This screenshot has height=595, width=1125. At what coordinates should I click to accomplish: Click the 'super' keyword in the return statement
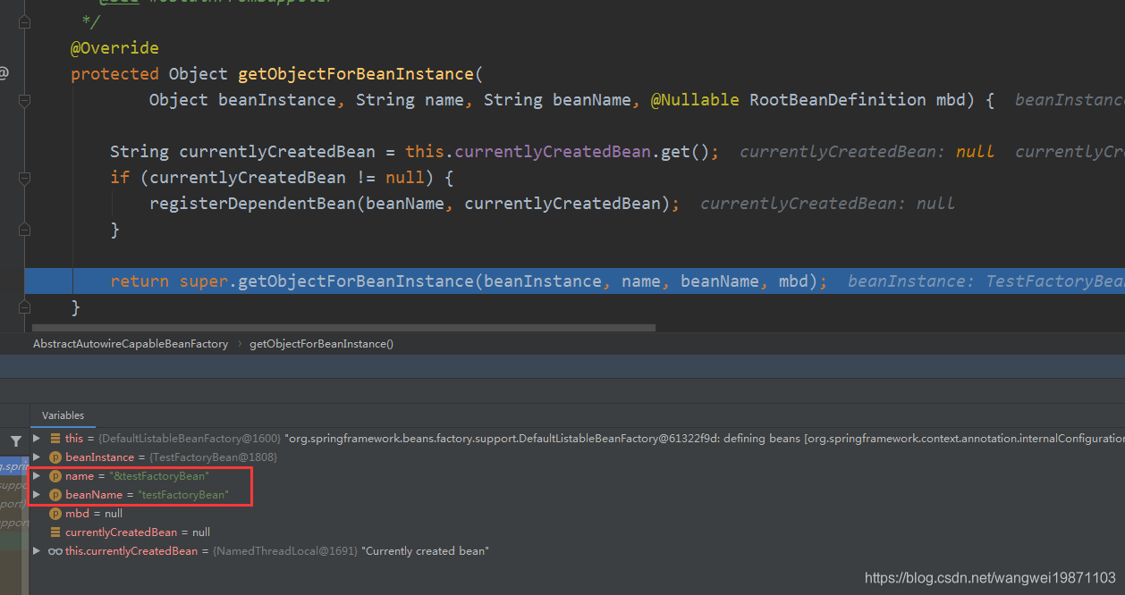[204, 281]
